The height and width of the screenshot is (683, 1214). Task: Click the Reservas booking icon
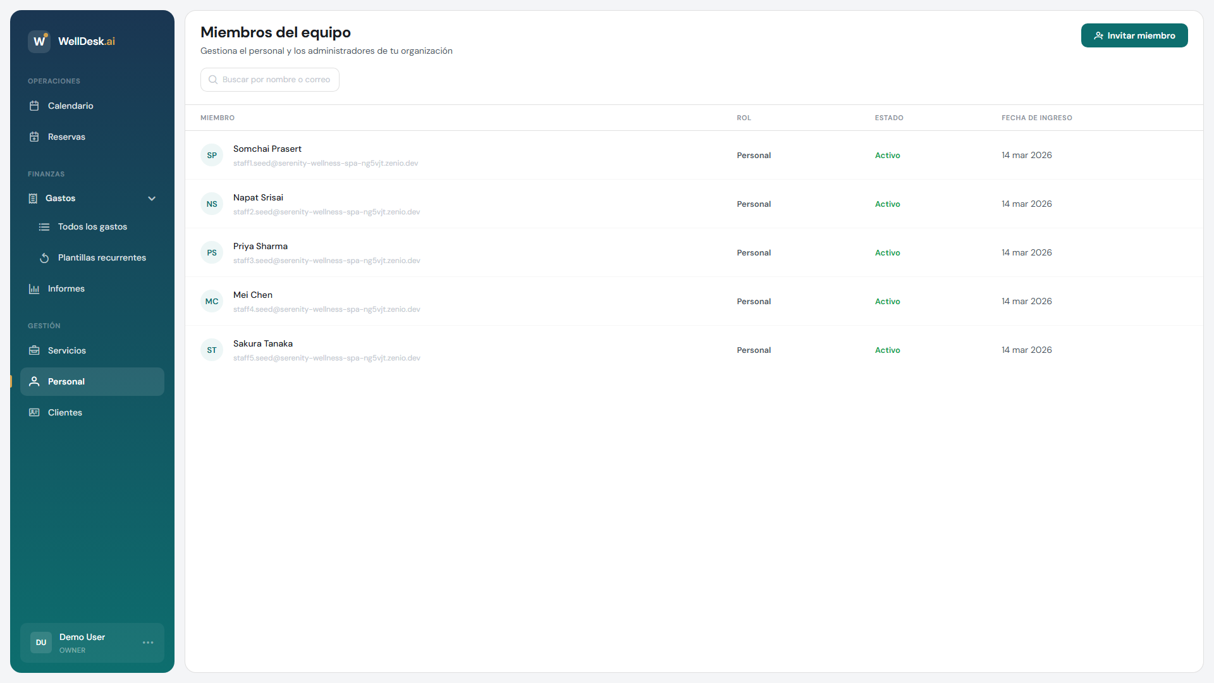(34, 137)
